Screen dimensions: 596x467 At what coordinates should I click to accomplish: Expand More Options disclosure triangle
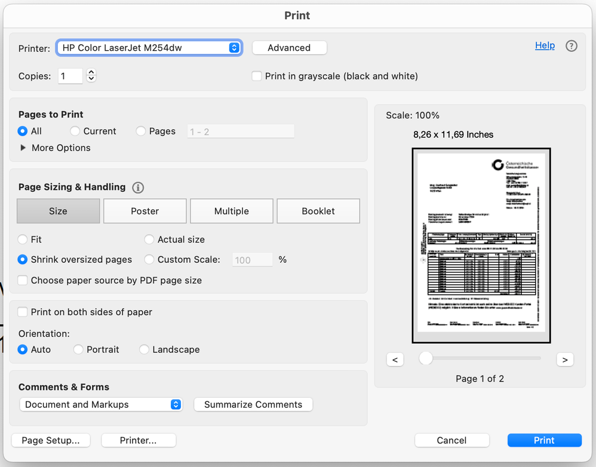click(x=23, y=148)
